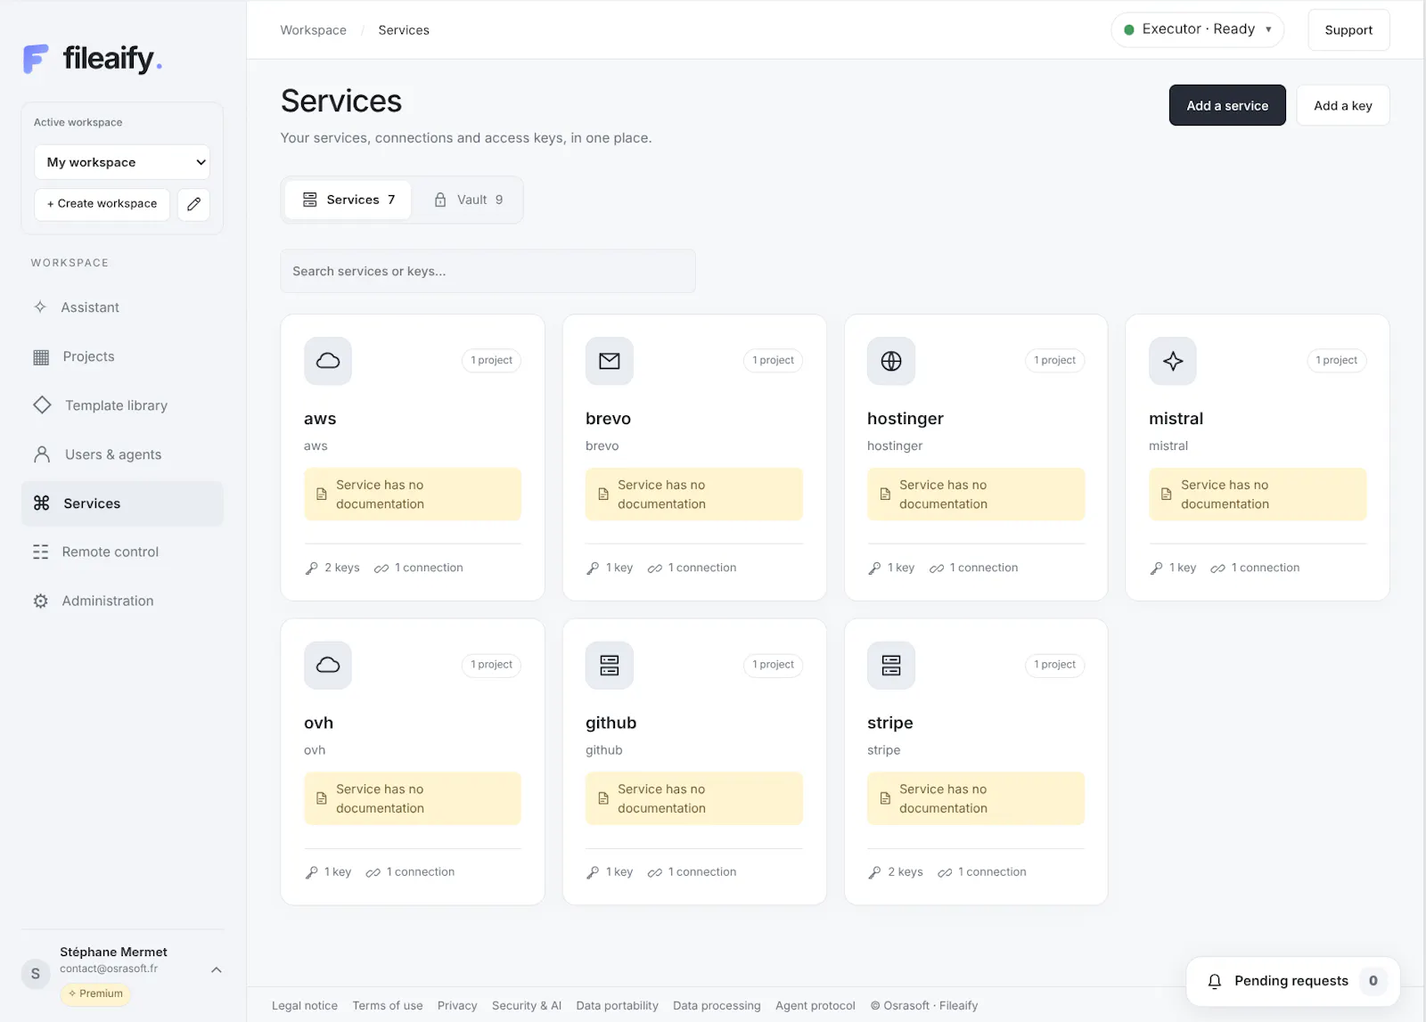Click the brevo envelope icon

click(610, 361)
